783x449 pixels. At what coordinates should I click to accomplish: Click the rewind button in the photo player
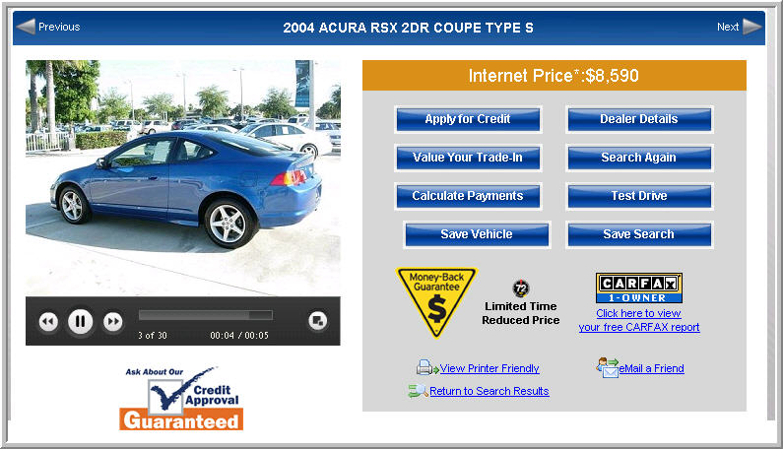tap(48, 322)
